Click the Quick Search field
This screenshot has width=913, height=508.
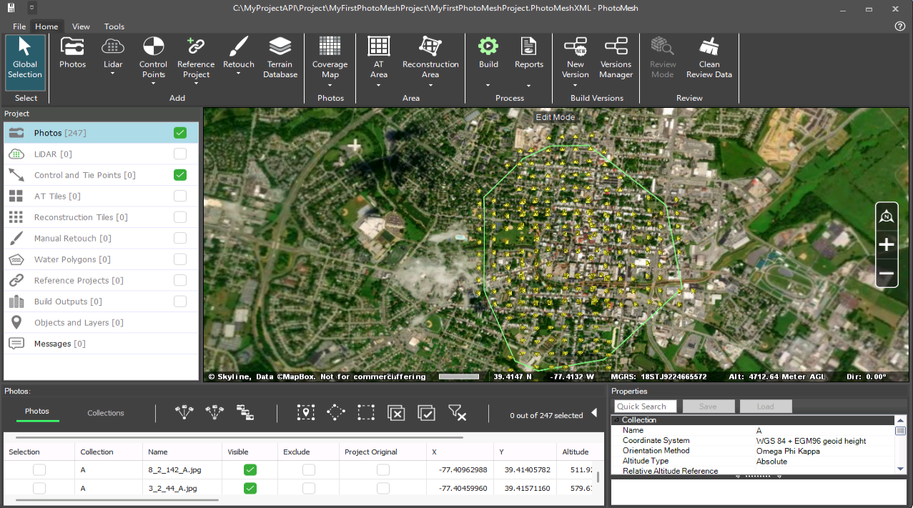pos(645,407)
